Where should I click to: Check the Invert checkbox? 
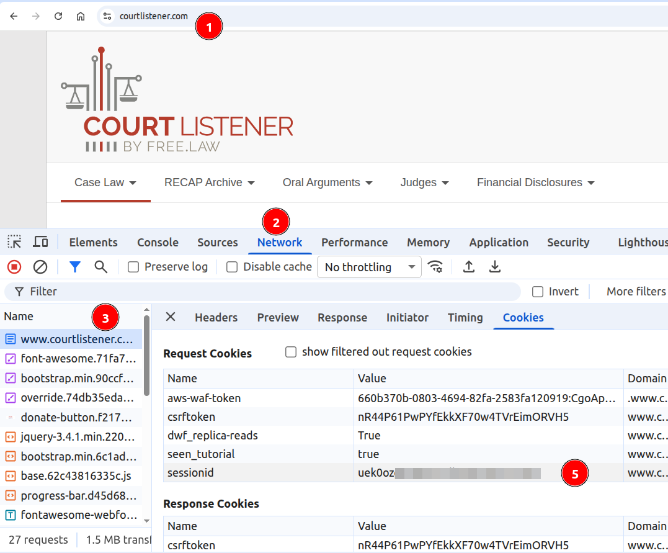pos(538,292)
